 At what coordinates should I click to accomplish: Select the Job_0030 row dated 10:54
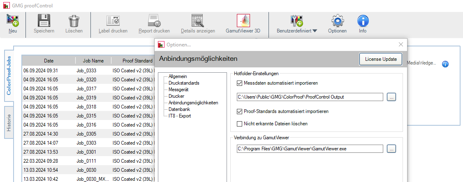(x=88, y=170)
